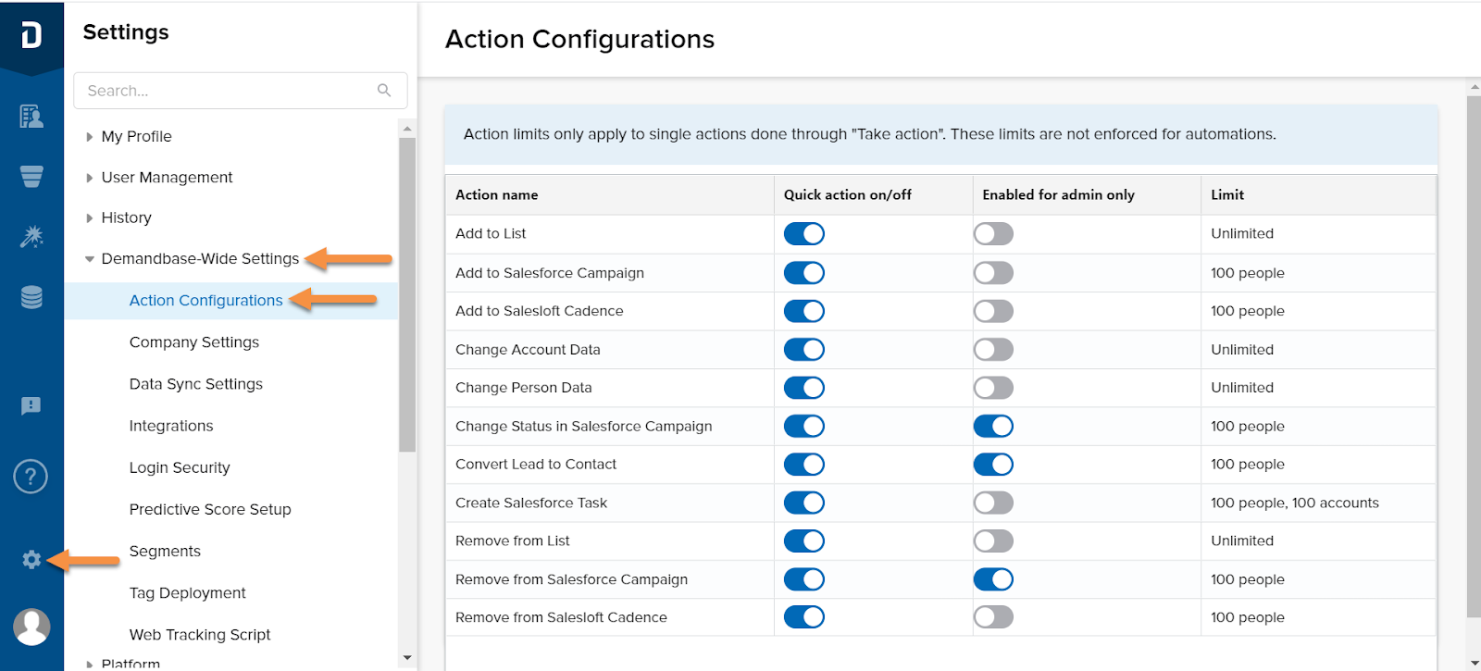Screen dimensions: 1481x671
Task: Toggle quick action for Change Person Data
Action: tap(804, 388)
